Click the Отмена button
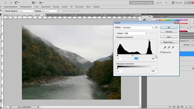194x109 pixels. click(x=169, y=32)
